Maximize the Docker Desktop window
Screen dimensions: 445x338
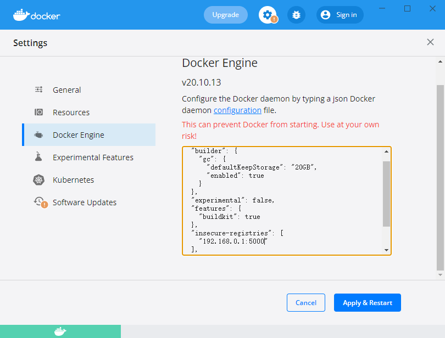click(x=407, y=9)
